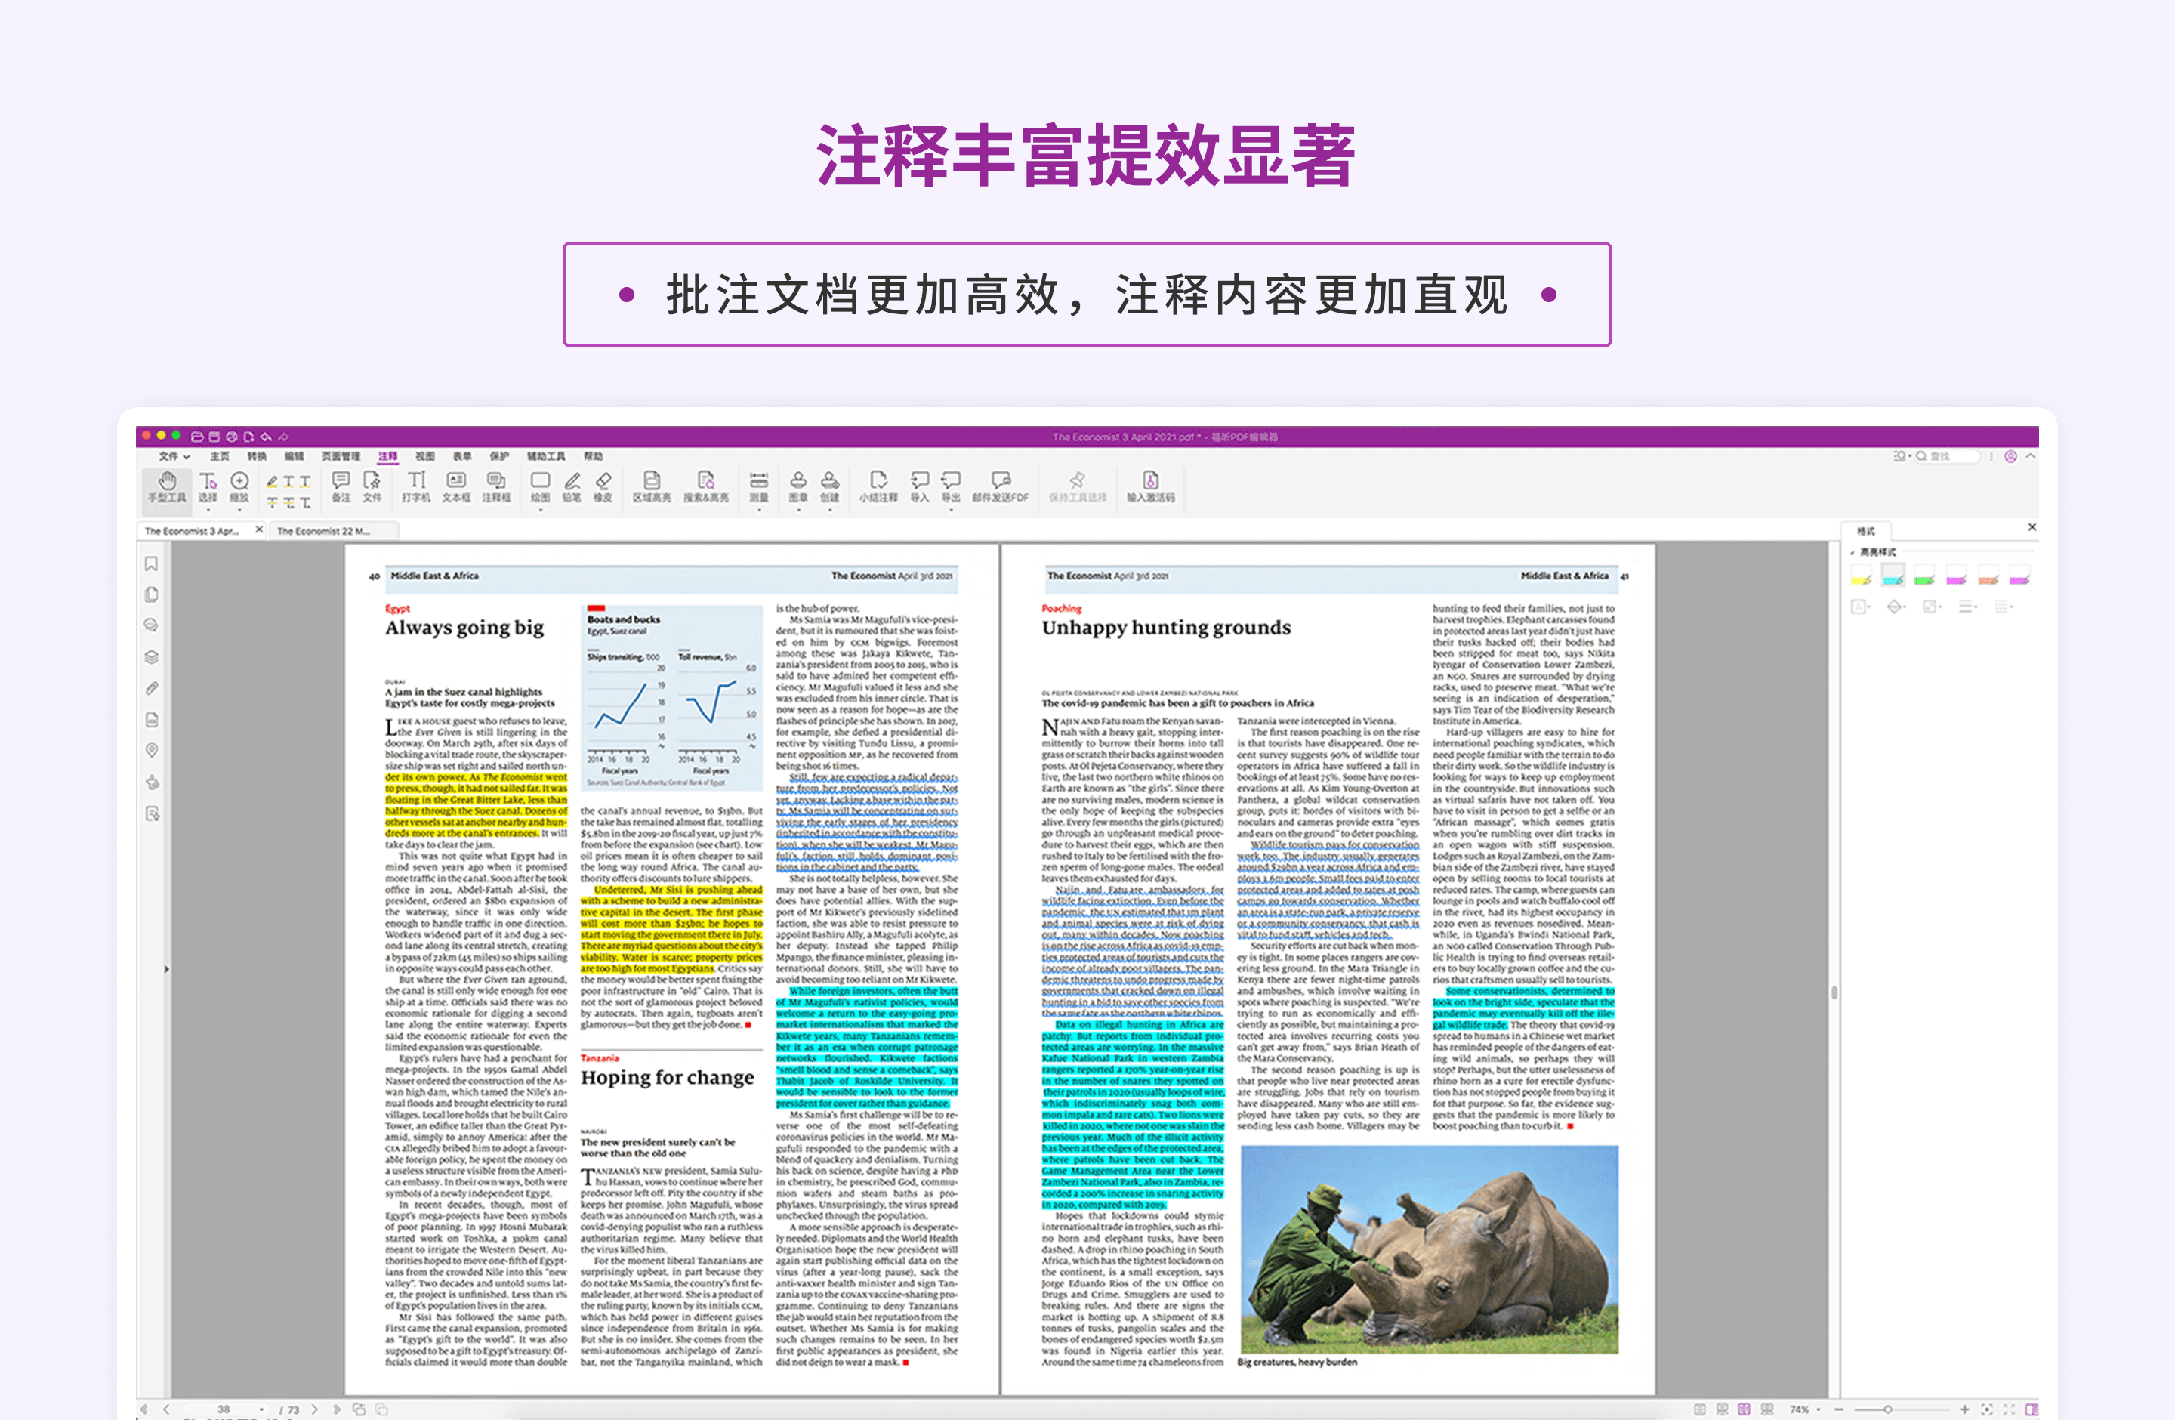
Task: Close The Economist 3 Apr... document tab
Action: coord(258,529)
